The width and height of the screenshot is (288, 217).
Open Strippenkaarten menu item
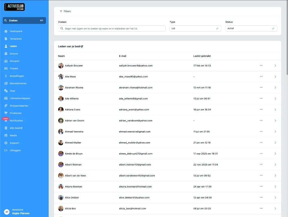(x=19, y=106)
